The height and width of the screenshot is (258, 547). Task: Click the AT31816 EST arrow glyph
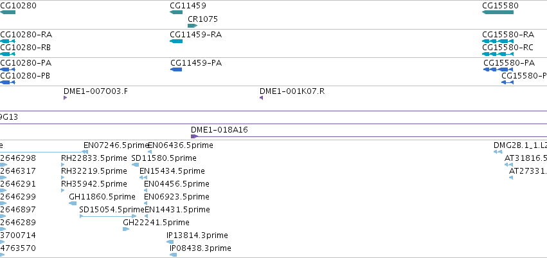[x=509, y=165]
